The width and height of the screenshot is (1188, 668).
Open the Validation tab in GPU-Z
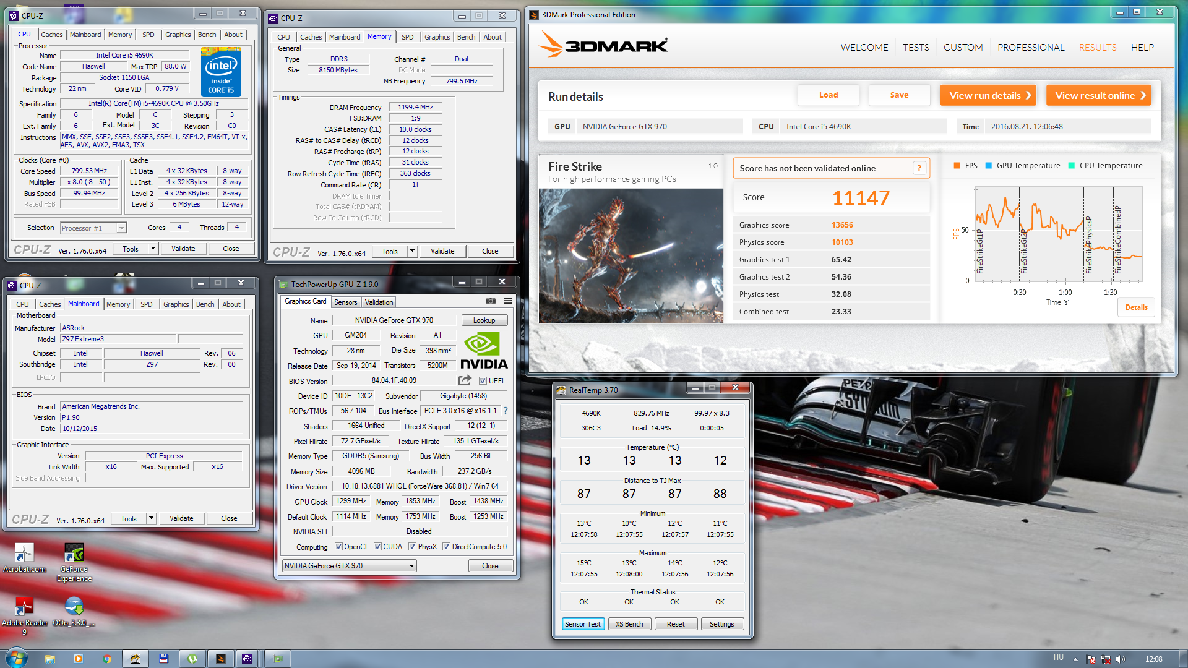click(x=379, y=302)
